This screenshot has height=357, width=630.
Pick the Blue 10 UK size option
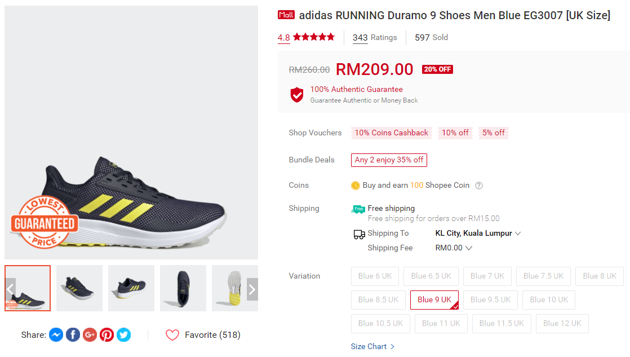pyautogui.click(x=548, y=300)
